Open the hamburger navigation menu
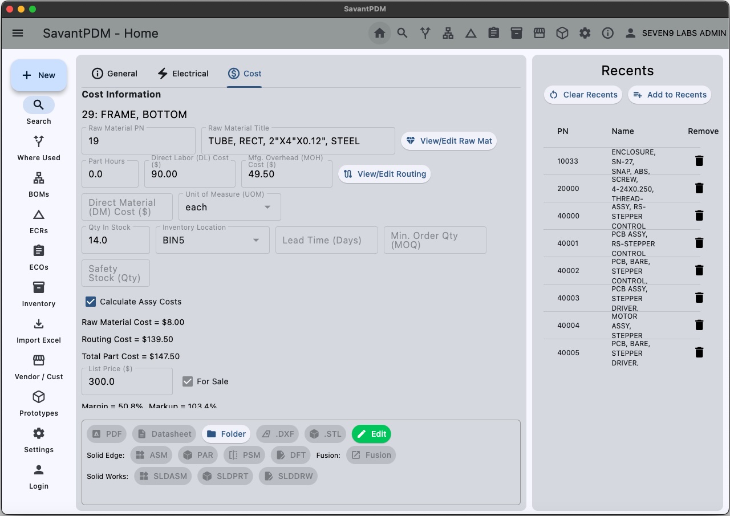This screenshot has height=516, width=730. [18, 33]
